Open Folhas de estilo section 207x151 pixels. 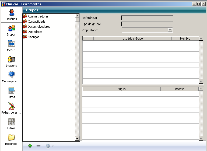pos(11,106)
